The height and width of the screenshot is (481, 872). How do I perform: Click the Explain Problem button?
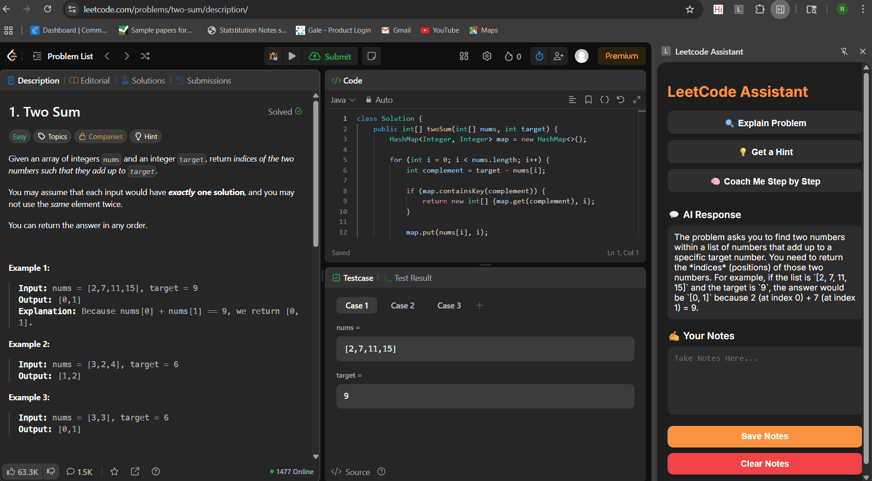point(764,123)
